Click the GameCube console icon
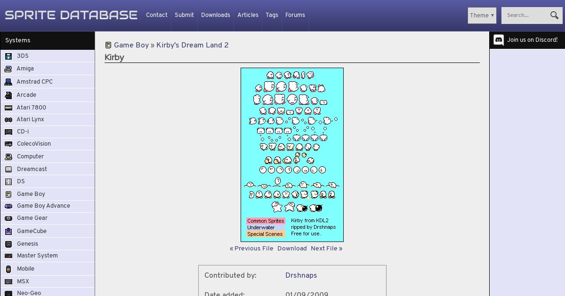This screenshot has width=565, height=296. tap(8, 231)
